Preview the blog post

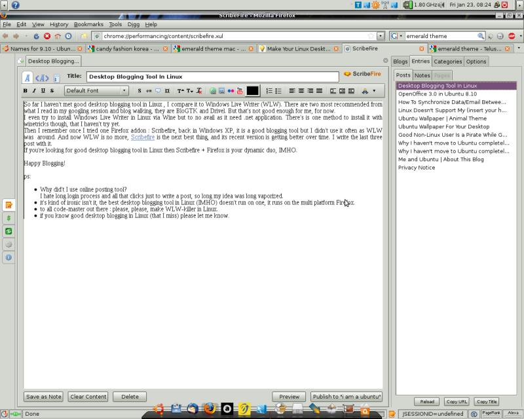coord(289,397)
